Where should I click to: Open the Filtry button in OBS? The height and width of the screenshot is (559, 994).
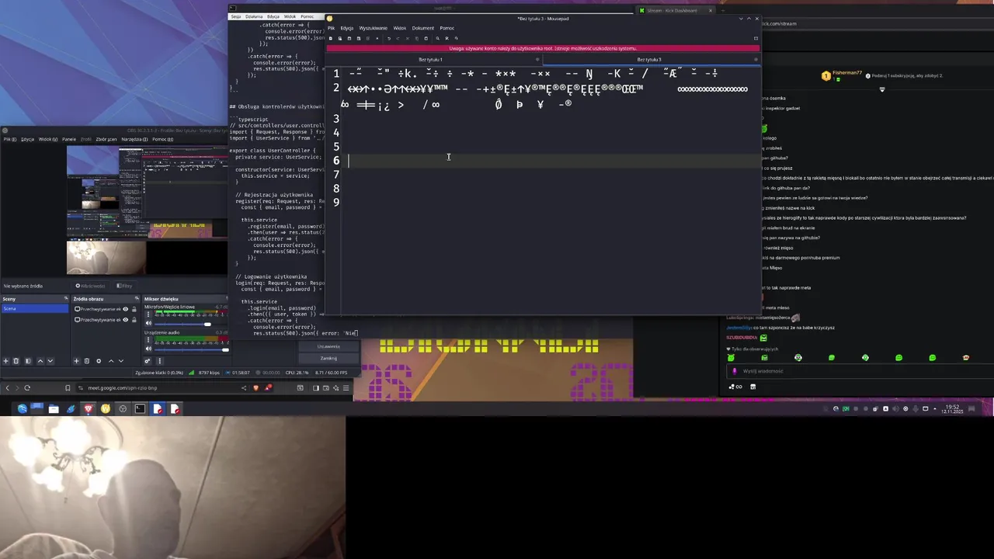coord(124,286)
